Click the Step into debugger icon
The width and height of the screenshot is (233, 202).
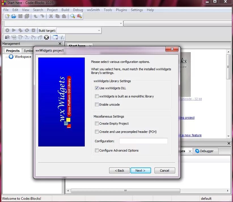[33, 37]
